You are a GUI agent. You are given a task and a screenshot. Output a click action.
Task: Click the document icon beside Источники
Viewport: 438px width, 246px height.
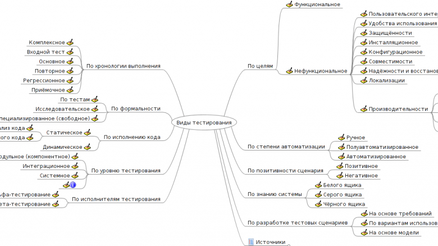pyautogui.click(x=251, y=242)
